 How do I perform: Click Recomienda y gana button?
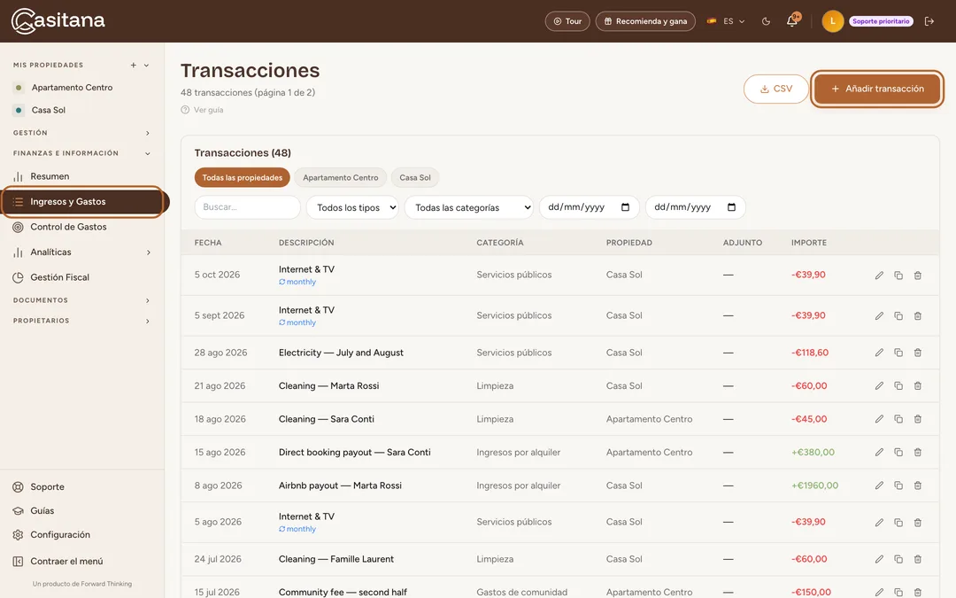645,21
